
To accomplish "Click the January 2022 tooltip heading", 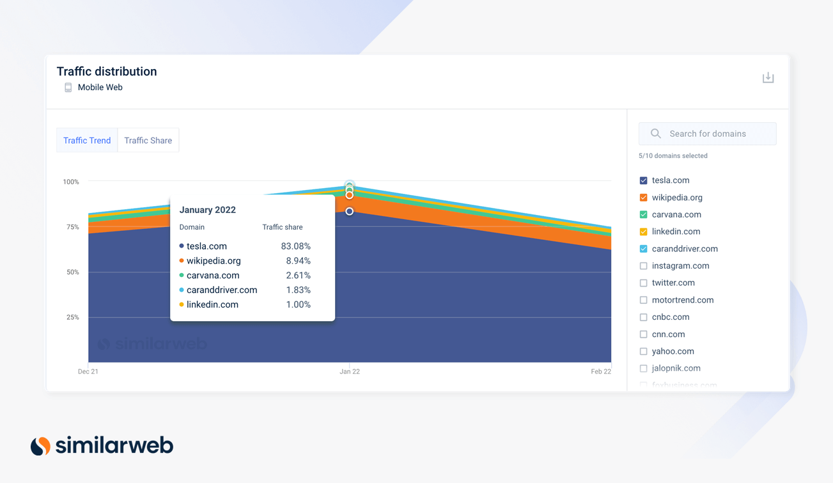I will [208, 210].
